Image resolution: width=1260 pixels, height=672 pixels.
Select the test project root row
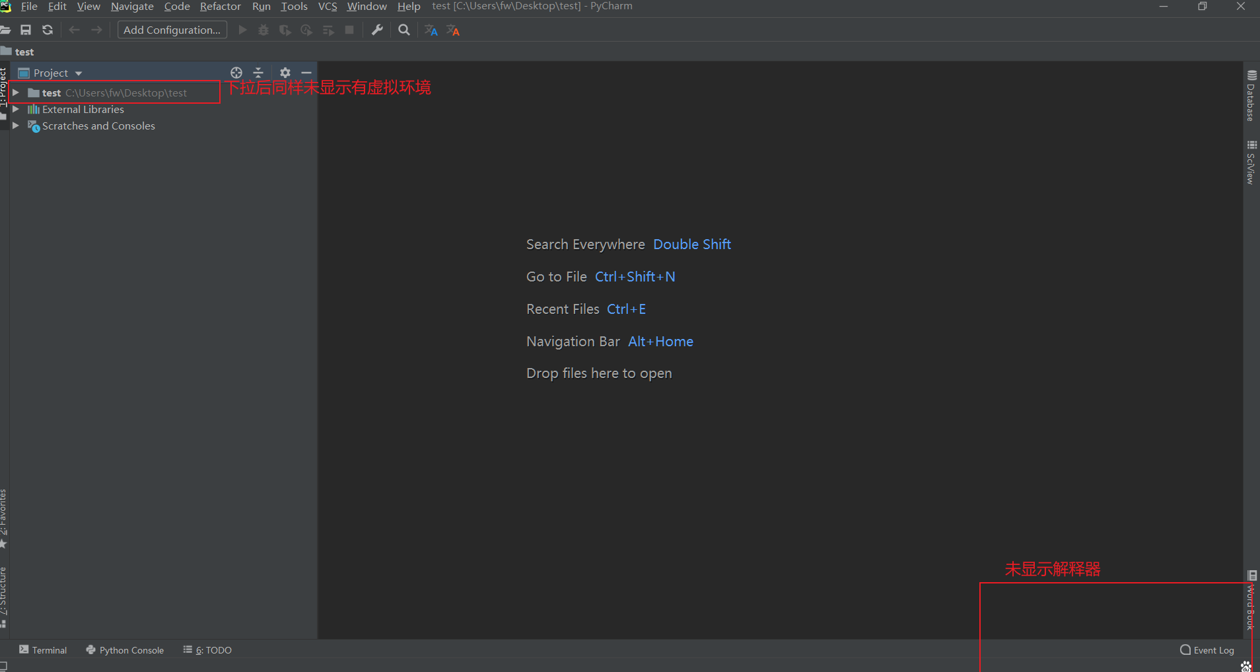pos(163,93)
